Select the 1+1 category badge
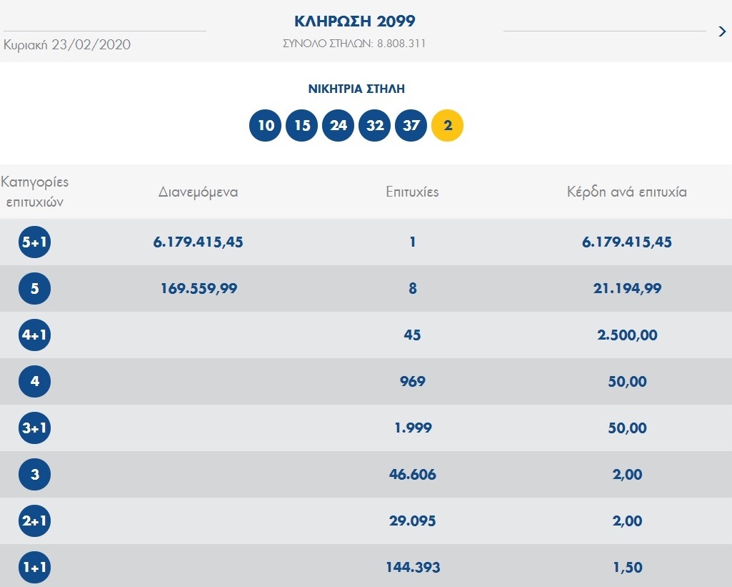732x587 pixels. [x=34, y=568]
